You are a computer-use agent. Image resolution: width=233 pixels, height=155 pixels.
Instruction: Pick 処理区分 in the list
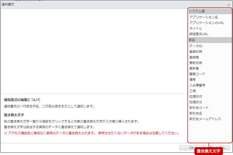(195, 102)
